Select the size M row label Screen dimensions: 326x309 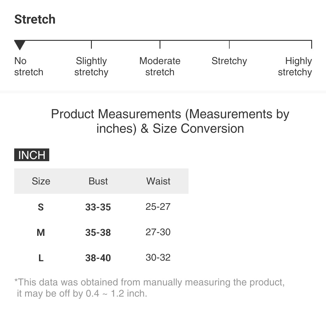point(41,233)
